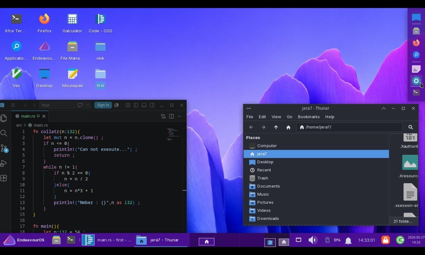Select Music in Thunar Places
The image size is (425, 255).
(316, 194)
